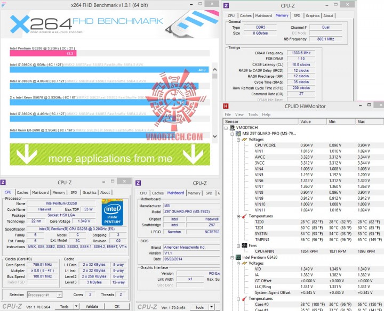Click the Min column header
This screenshot has width=384, height=311.
341,121
